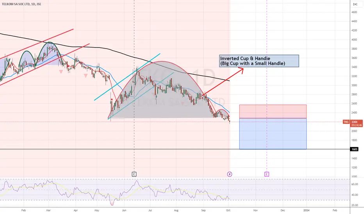This screenshot has width=364, height=214.
Task: Select the red stop-loss zone of short position
Action: coord(273,112)
